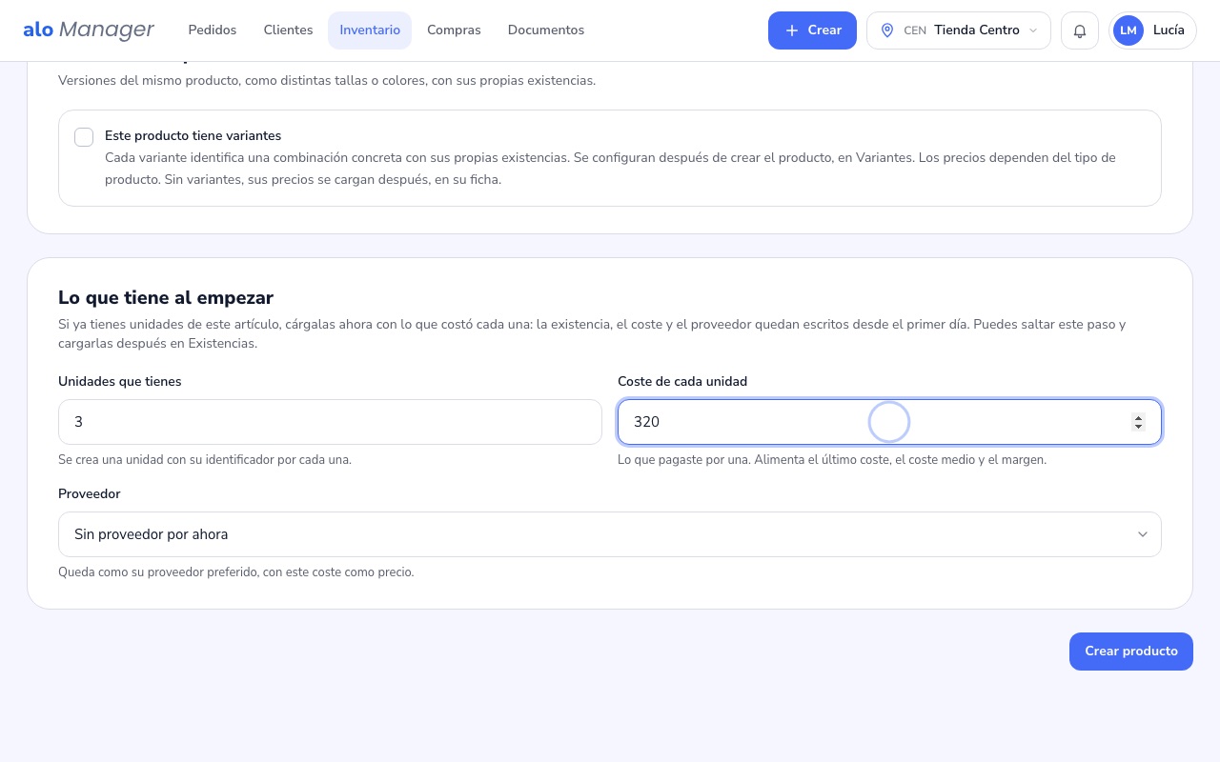Enable the 'Este producto tiene variantes' checkbox
This screenshot has height=762, width=1220.
tap(84, 137)
